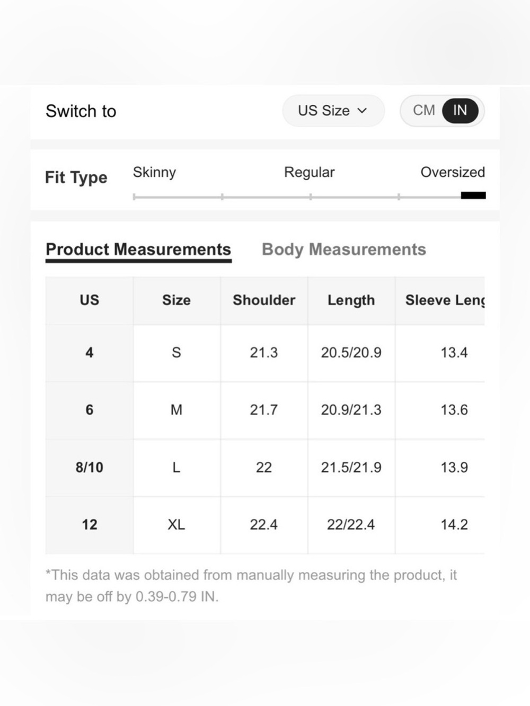Click the Oversized fit label

pos(453,172)
